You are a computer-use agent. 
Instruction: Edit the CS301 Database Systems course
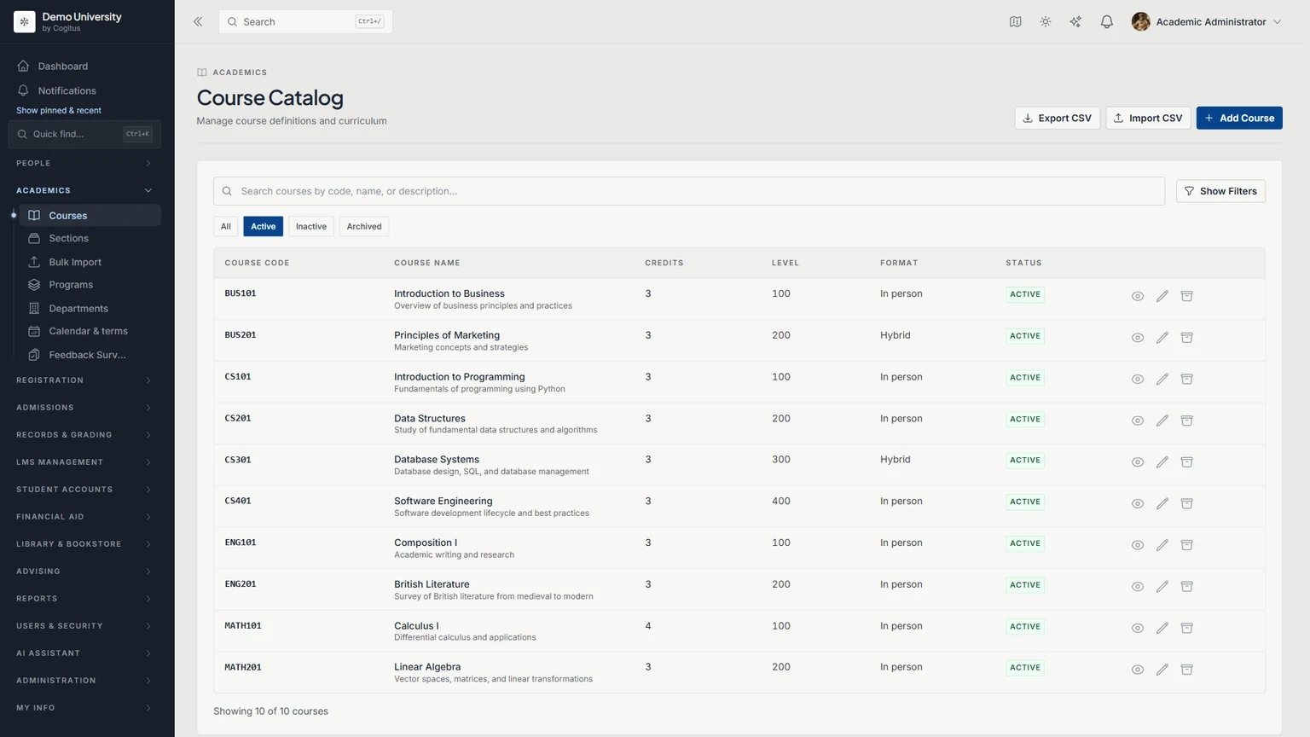click(x=1162, y=462)
